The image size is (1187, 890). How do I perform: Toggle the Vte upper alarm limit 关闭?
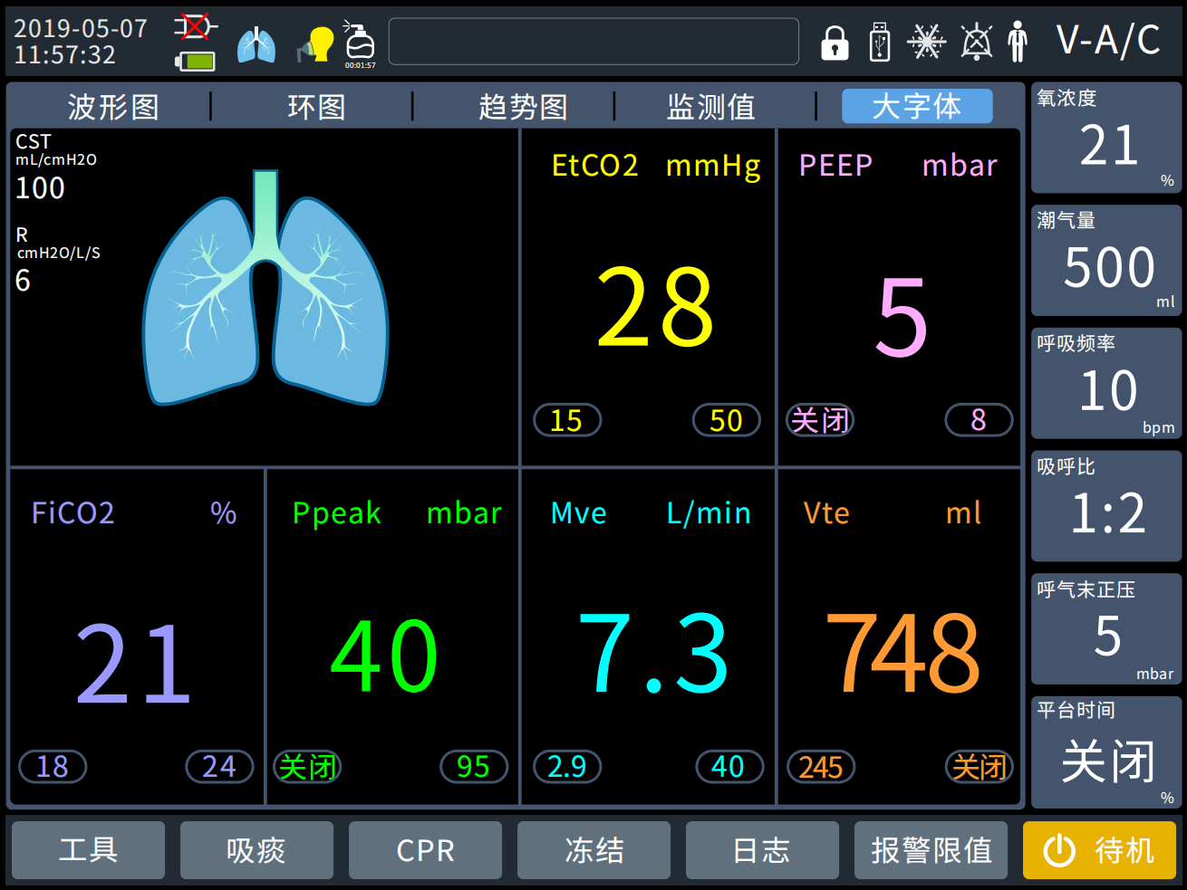(x=979, y=767)
